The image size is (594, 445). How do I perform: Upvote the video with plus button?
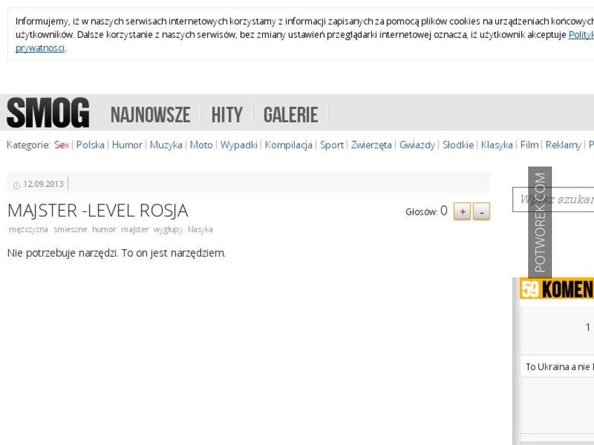[462, 212]
